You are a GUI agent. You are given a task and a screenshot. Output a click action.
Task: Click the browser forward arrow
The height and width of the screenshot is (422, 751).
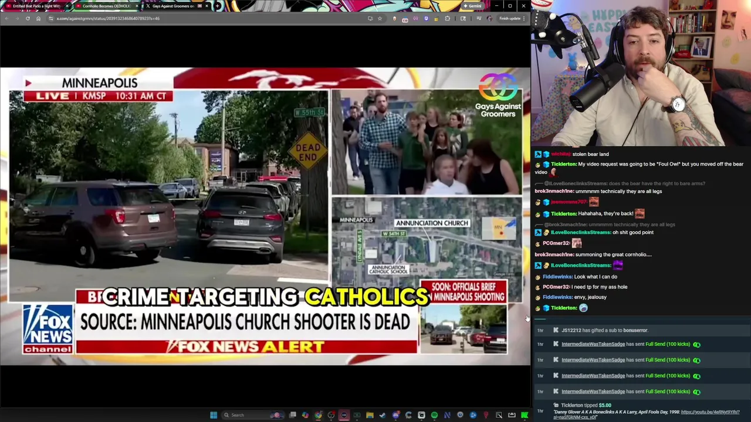(17, 18)
